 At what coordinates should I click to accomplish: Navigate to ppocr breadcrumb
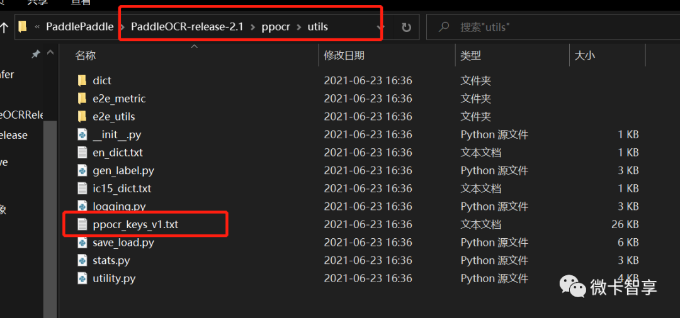[275, 27]
